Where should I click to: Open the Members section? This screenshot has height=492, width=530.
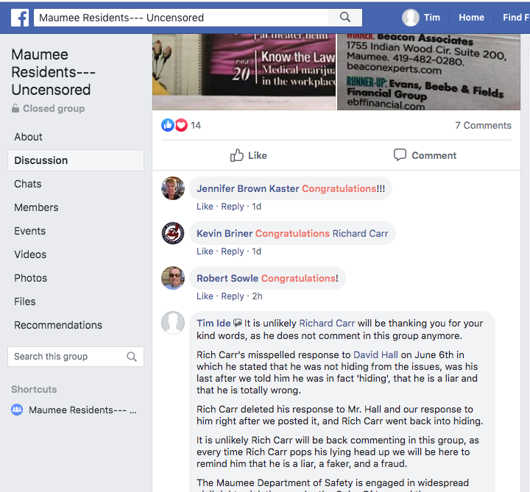click(36, 207)
